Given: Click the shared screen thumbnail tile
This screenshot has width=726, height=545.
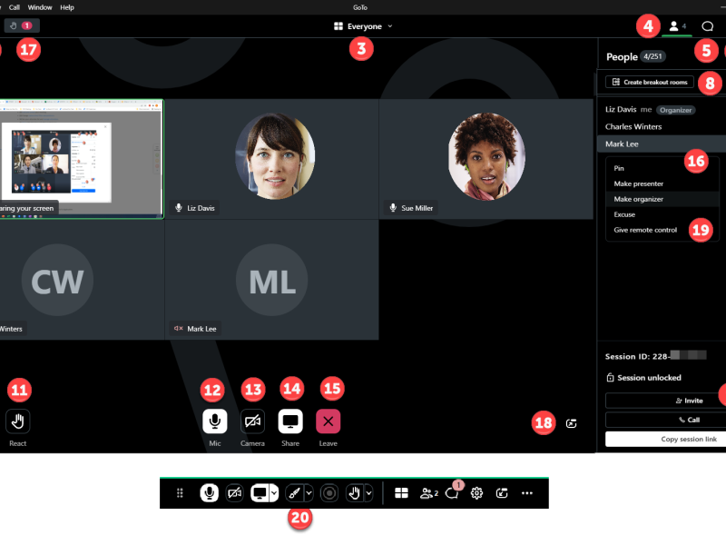Looking at the screenshot, I should click(x=82, y=159).
